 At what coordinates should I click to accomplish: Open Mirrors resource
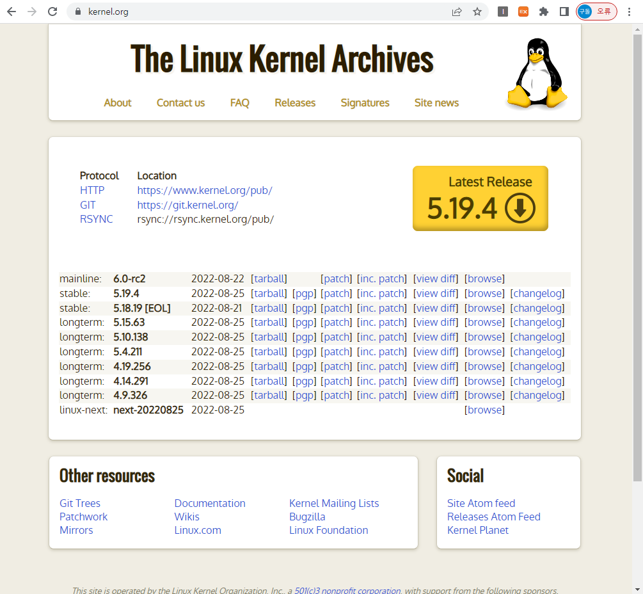tap(76, 531)
